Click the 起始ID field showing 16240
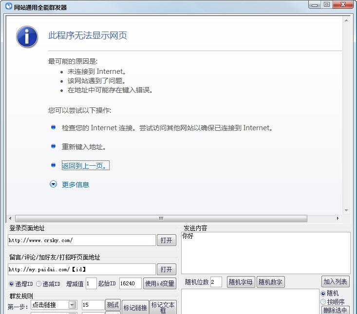The height and width of the screenshot is (314, 357). (x=131, y=283)
